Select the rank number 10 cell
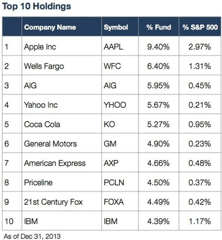 (x=9, y=221)
